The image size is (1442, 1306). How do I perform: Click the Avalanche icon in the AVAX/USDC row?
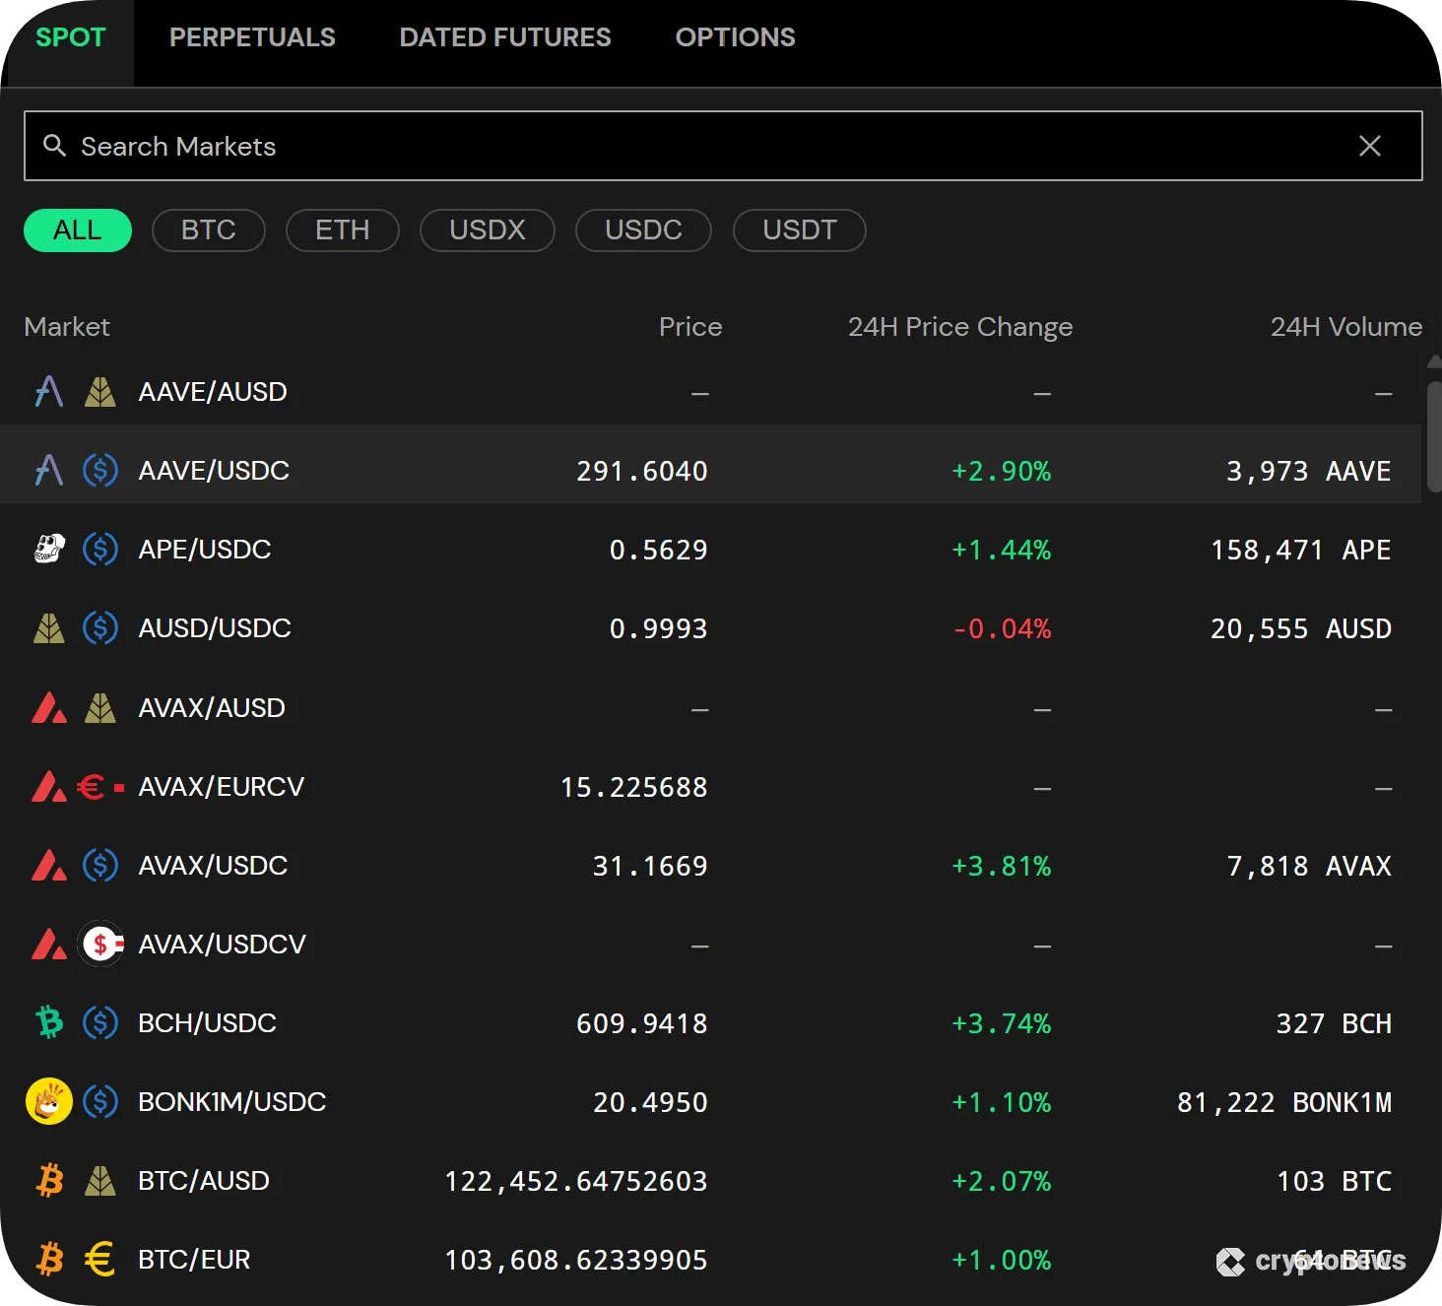[49, 865]
